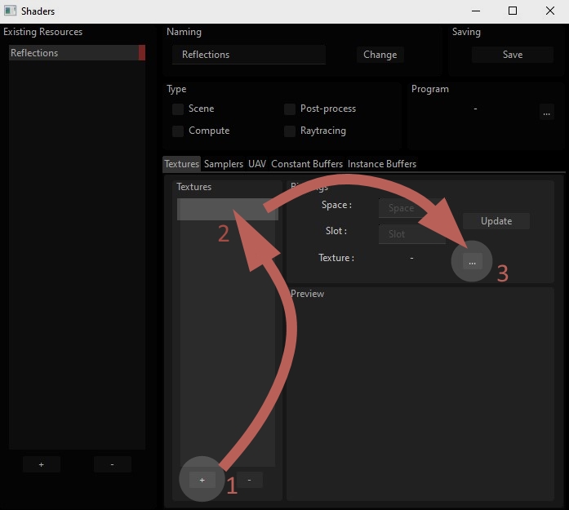Image resolution: width=569 pixels, height=510 pixels.
Task: Click the Reflections name input field
Action: [x=248, y=55]
